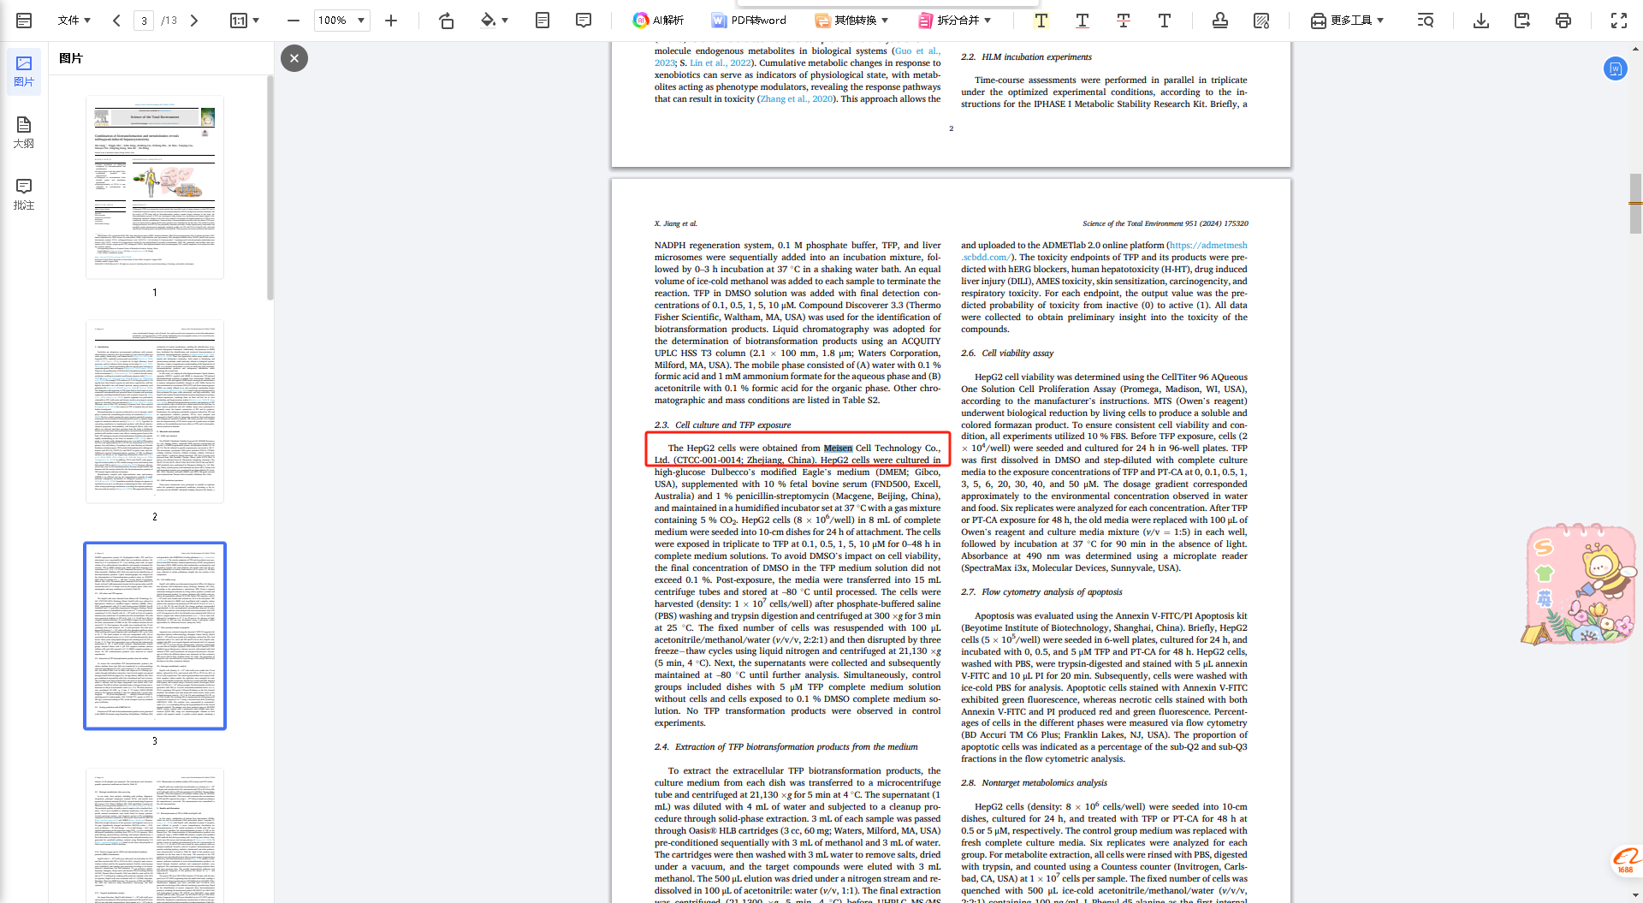Click the print icon
Image resolution: width=1643 pixels, height=903 pixels.
[x=1563, y=21]
